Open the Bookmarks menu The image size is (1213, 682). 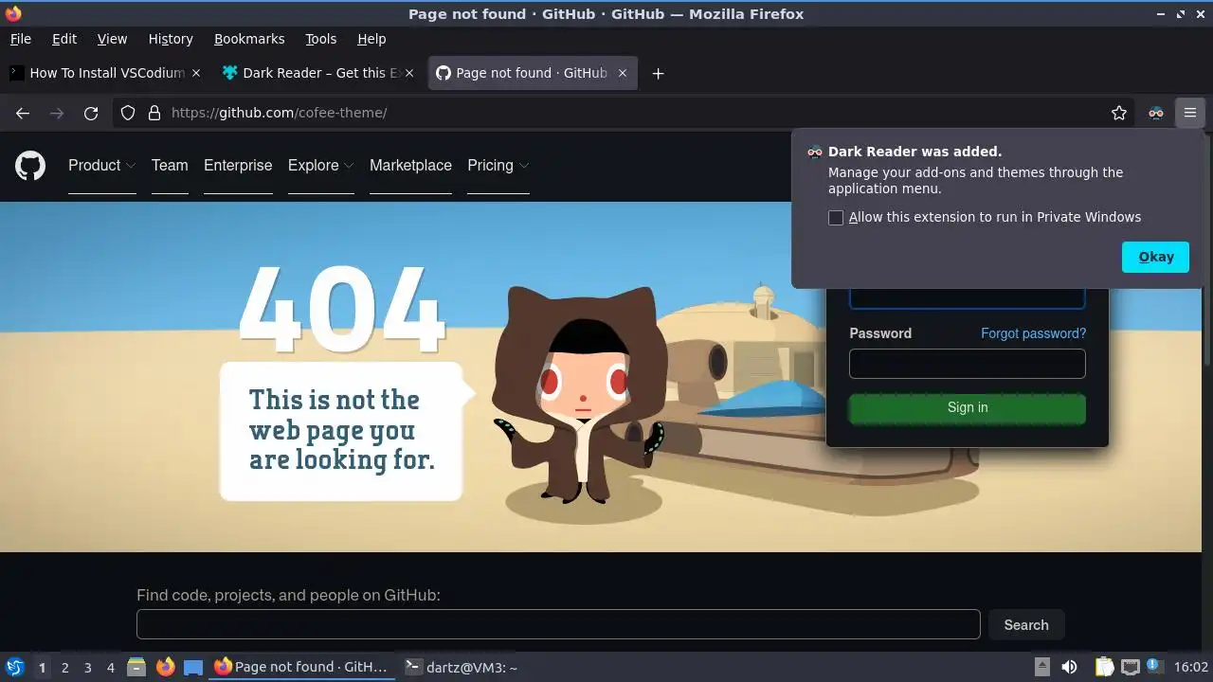249,39
